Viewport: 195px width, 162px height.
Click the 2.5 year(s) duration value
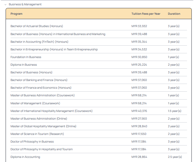coord(175,157)
